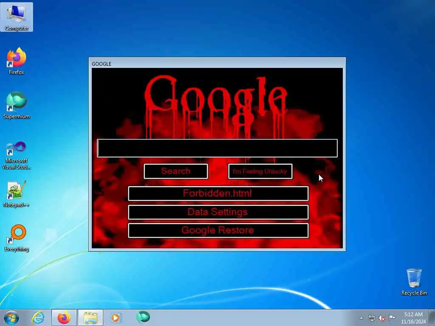Select the Recycle Bin icon
The image size is (435, 326).
(x=414, y=282)
